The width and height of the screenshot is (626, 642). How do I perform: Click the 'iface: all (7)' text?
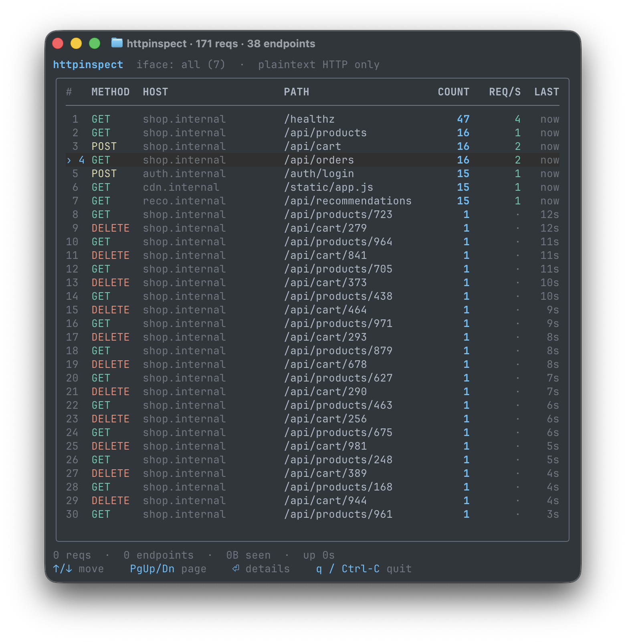tap(181, 65)
